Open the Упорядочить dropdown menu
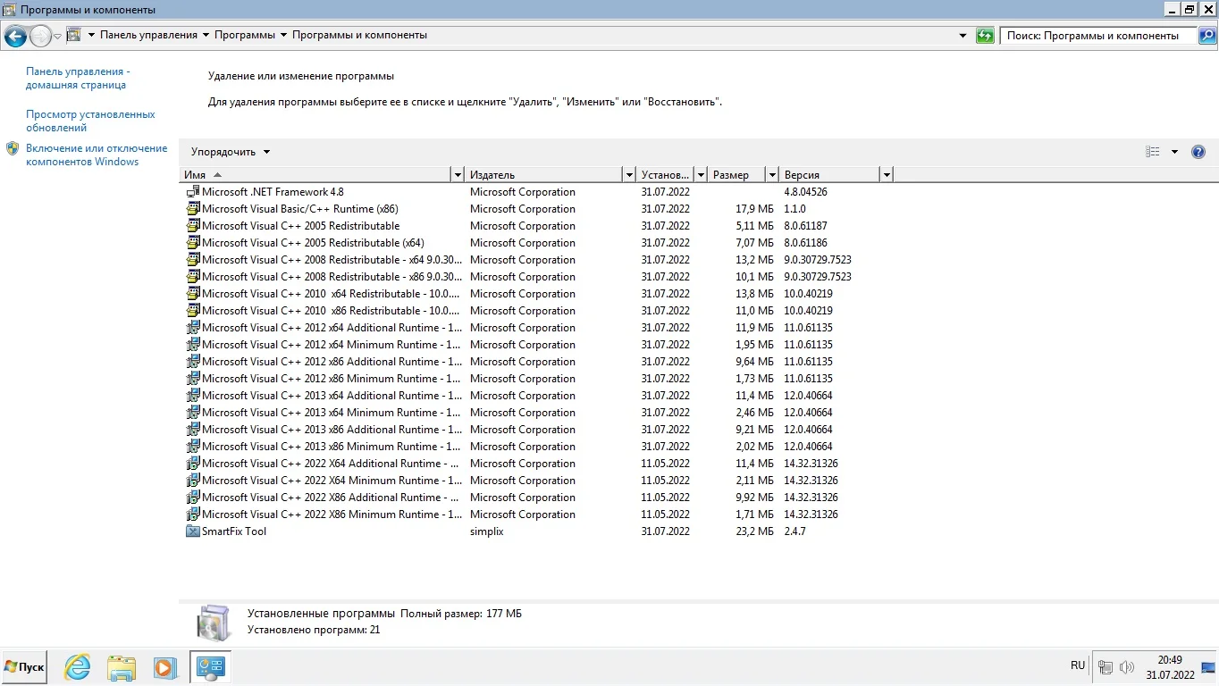Viewport: 1219px width, 686px height. click(231, 152)
